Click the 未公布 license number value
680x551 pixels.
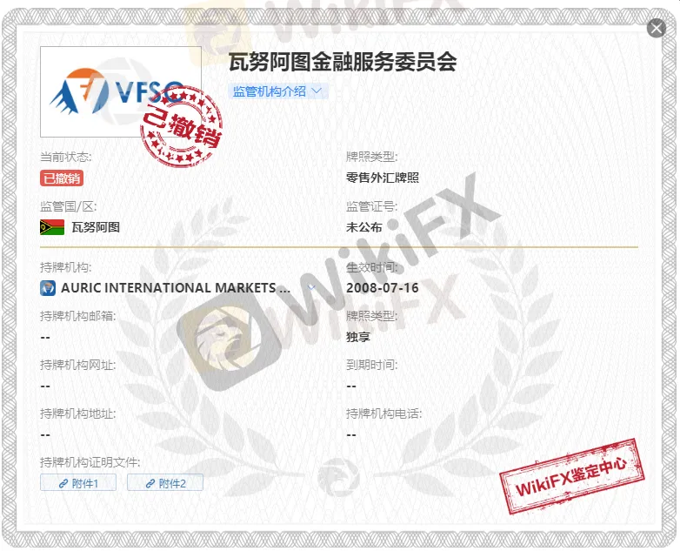[x=363, y=227]
